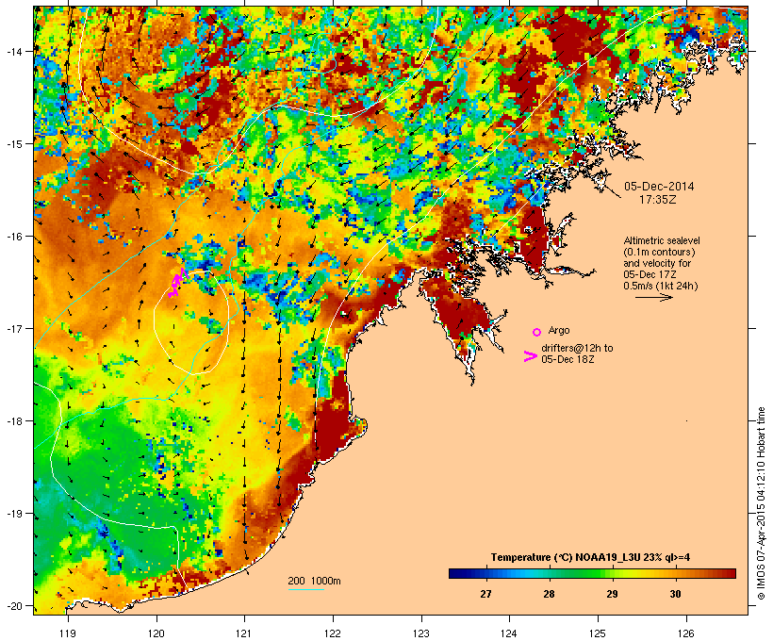Click the cyan isobath legend line
This screenshot has width=773, height=641.
pos(305,590)
